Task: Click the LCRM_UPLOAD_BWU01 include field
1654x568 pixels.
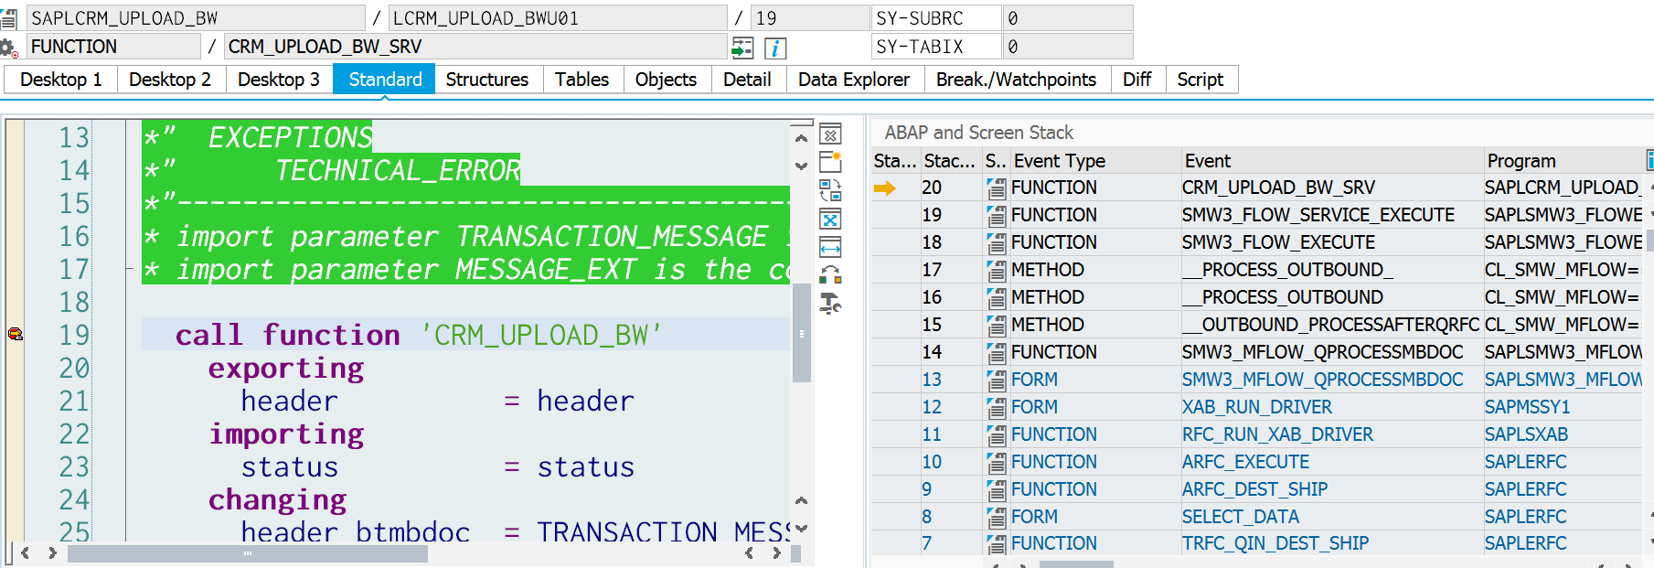Action: 558,17
